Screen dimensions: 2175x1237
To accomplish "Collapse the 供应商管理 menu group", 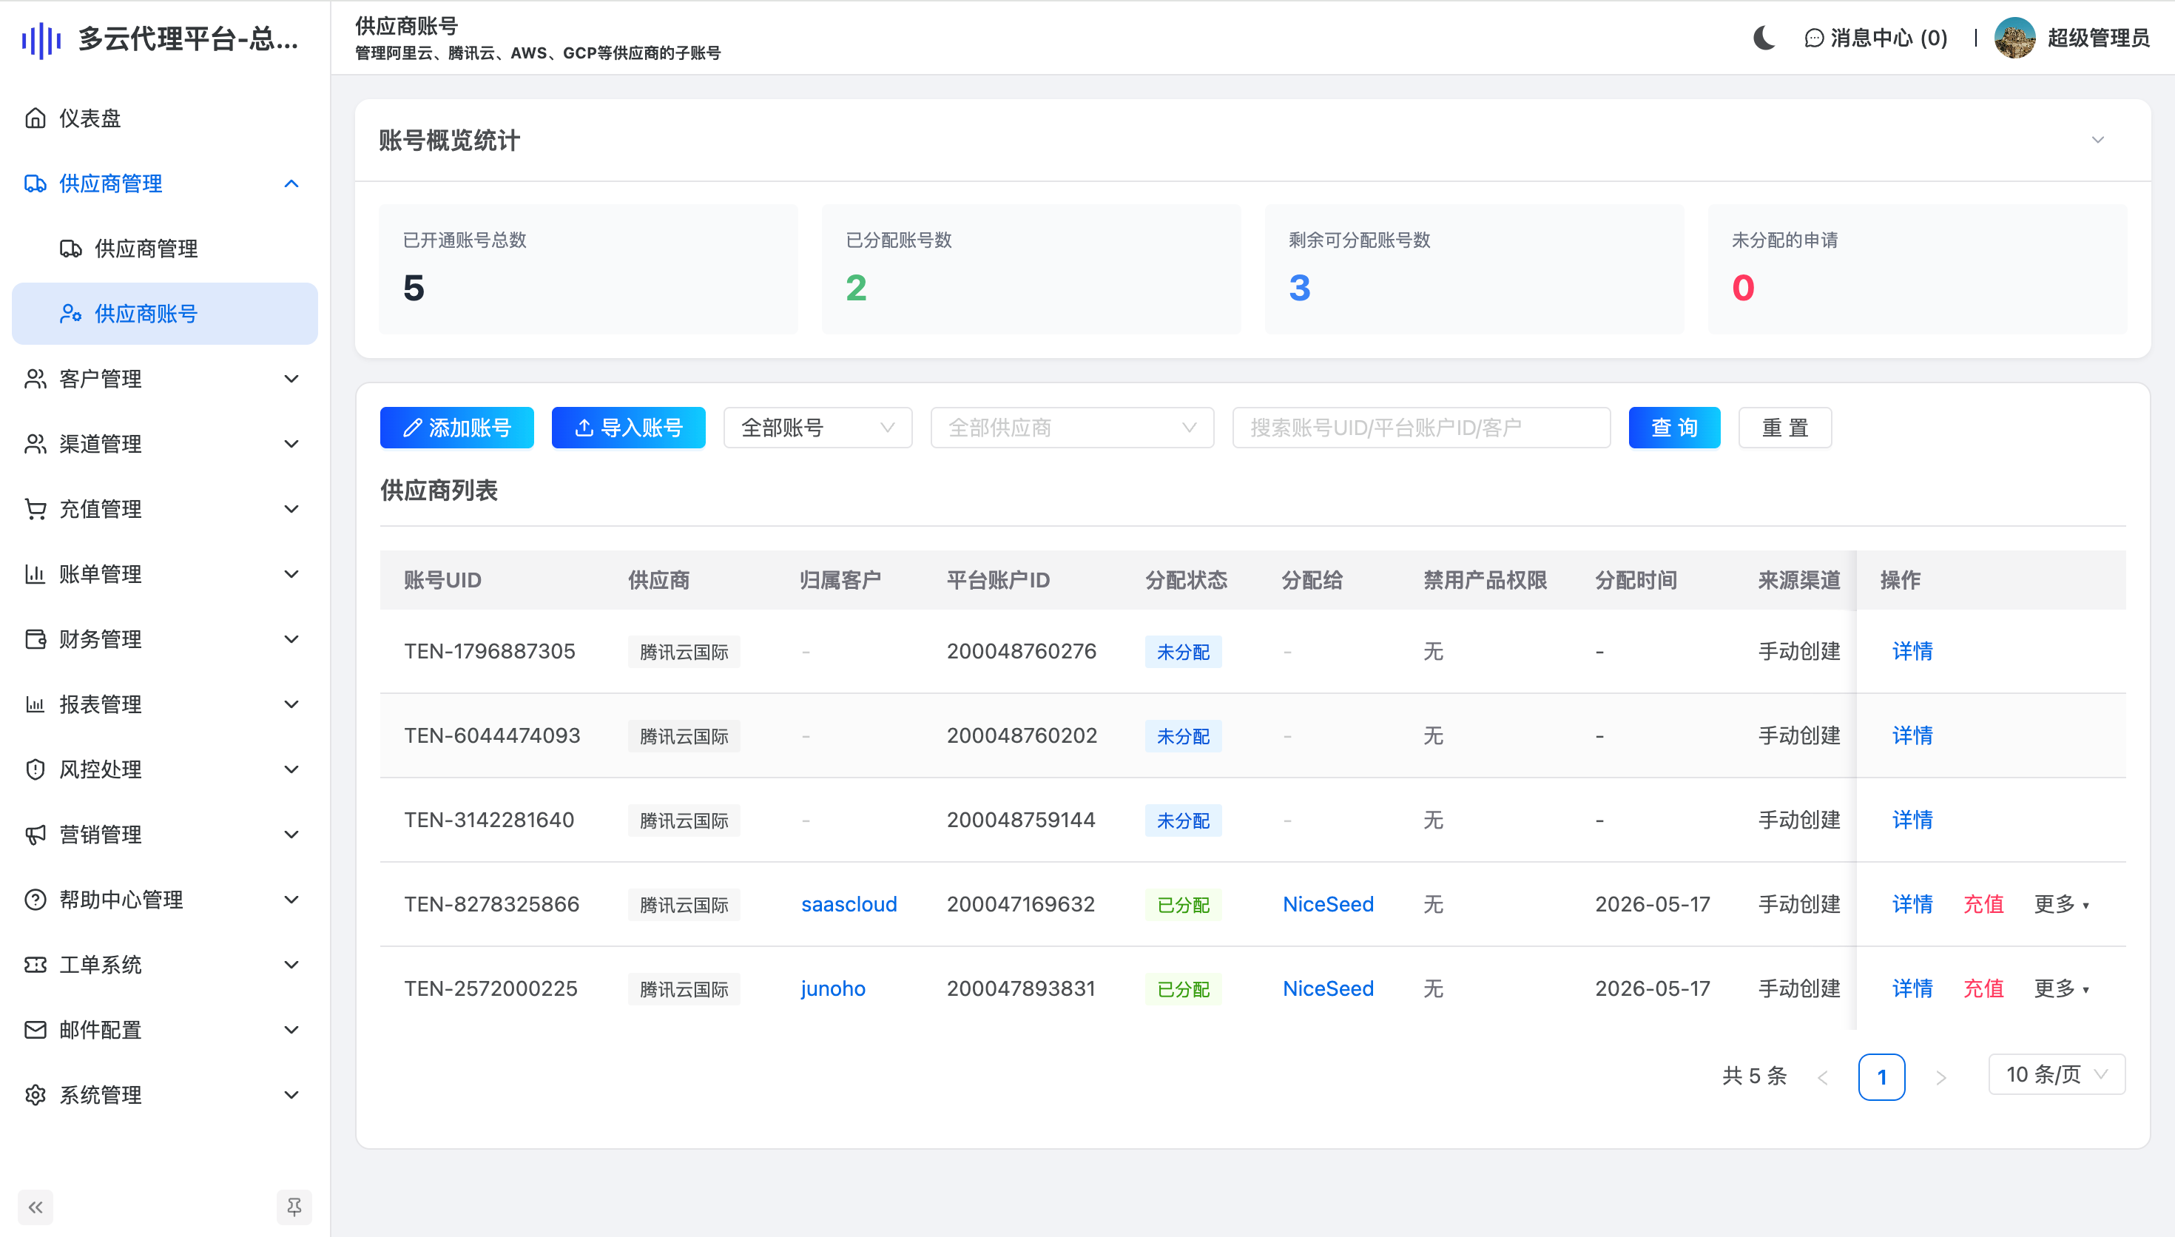I will point(291,183).
